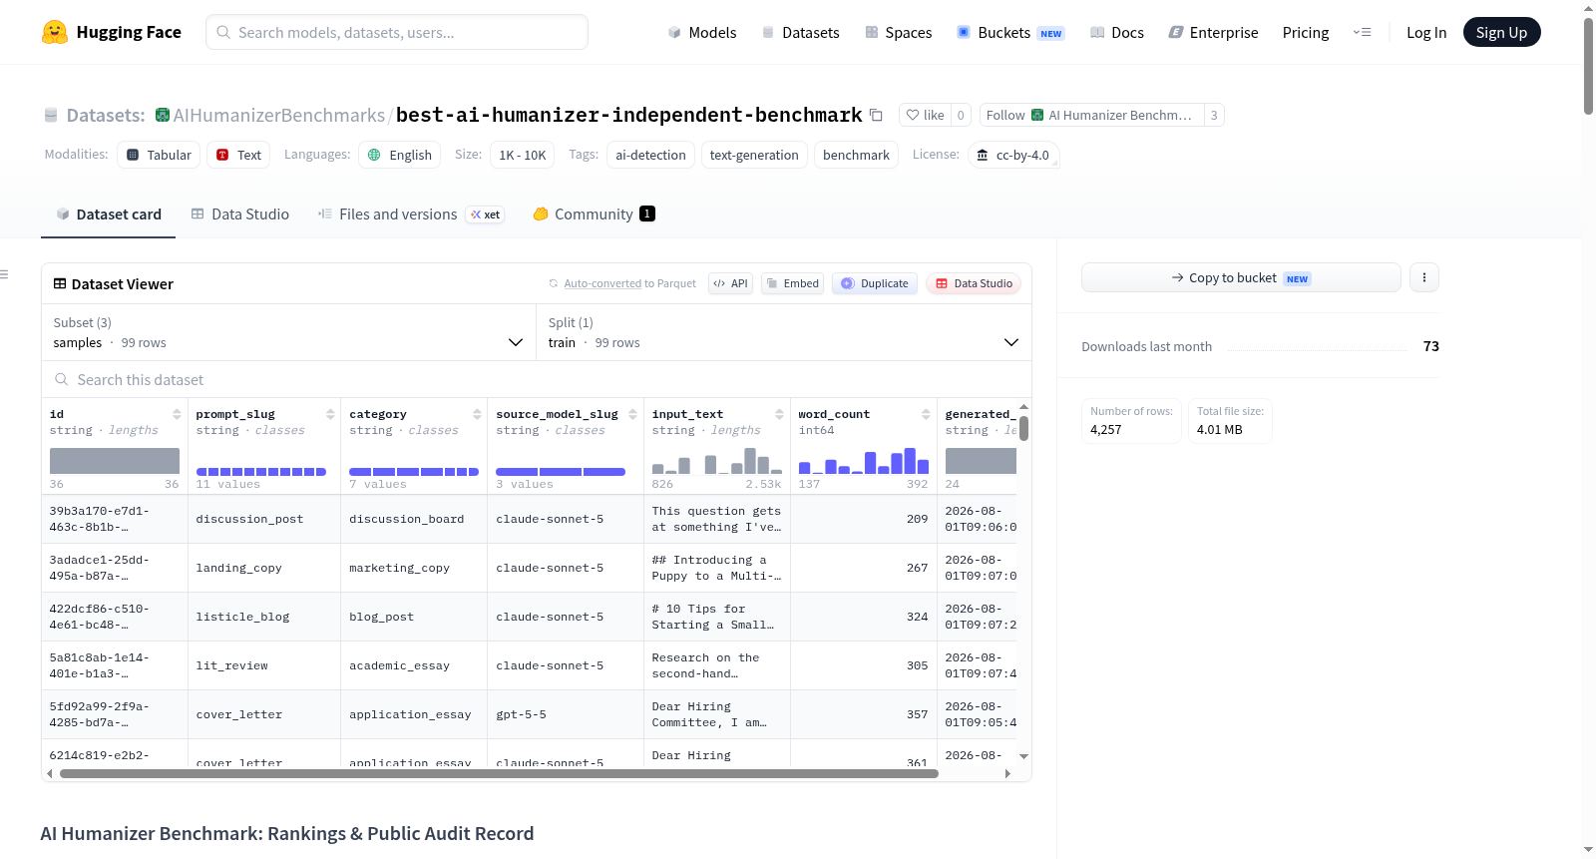
Task: Expand the Split train dropdown
Action: click(783, 332)
